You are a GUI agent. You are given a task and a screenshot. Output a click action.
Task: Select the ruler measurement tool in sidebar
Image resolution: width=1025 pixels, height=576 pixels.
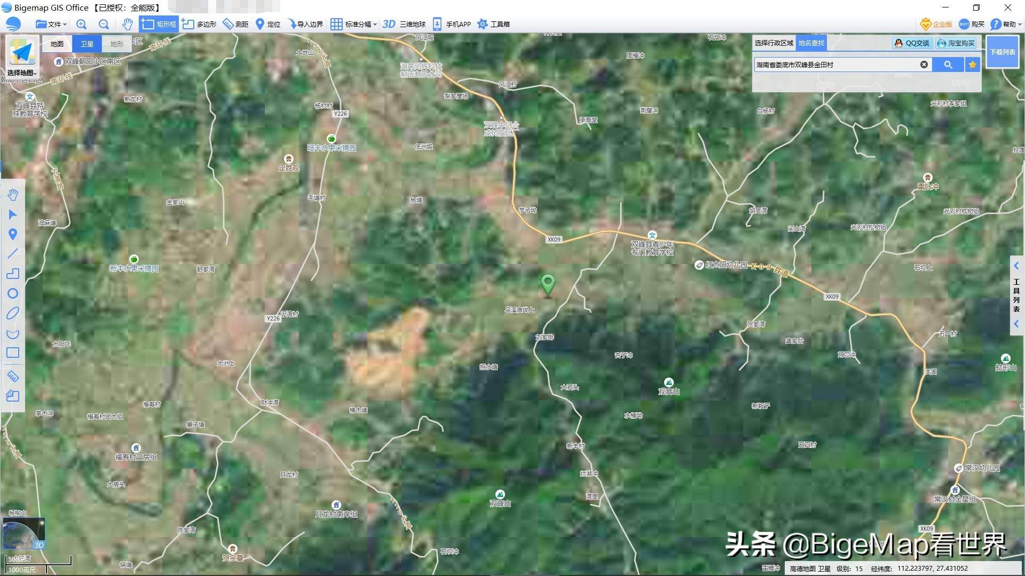pyautogui.click(x=13, y=377)
